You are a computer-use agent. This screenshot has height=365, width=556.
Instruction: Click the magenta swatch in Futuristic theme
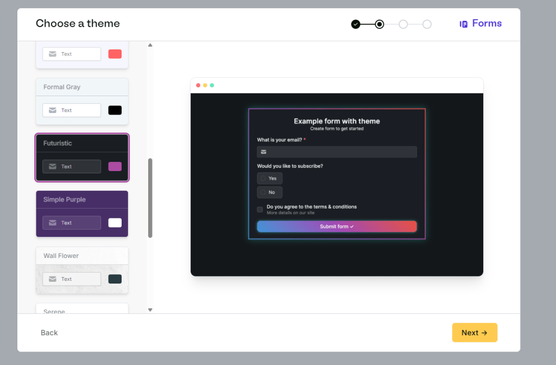(115, 167)
